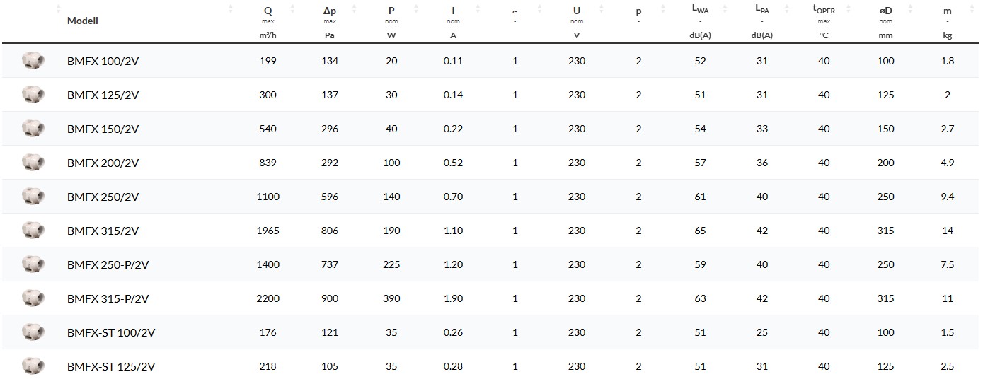This screenshot has width=983, height=379.
Task: Click the BMFX-ST 125/2V product image icon
Action: click(33, 366)
